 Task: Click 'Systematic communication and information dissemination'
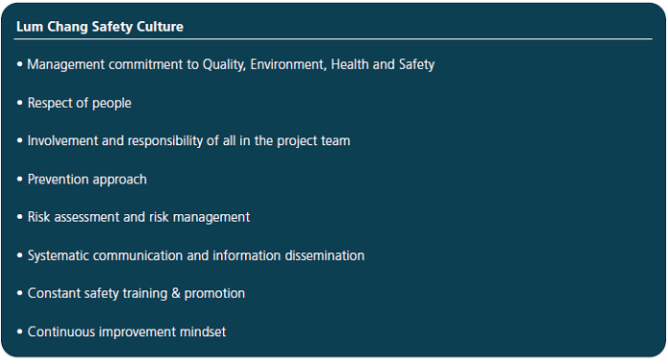pos(196,255)
